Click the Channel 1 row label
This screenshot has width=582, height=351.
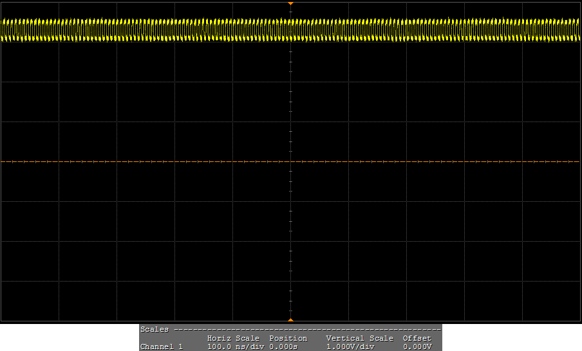[x=161, y=346]
